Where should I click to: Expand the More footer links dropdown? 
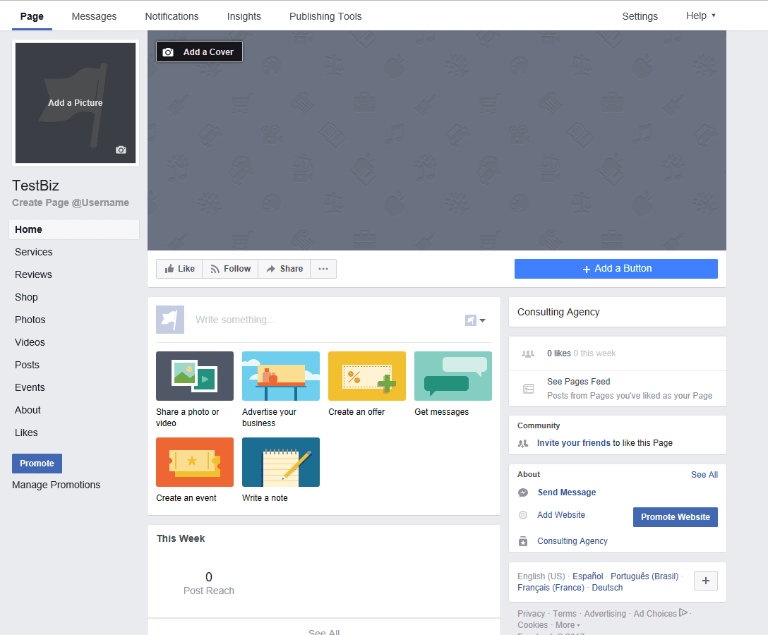568,625
